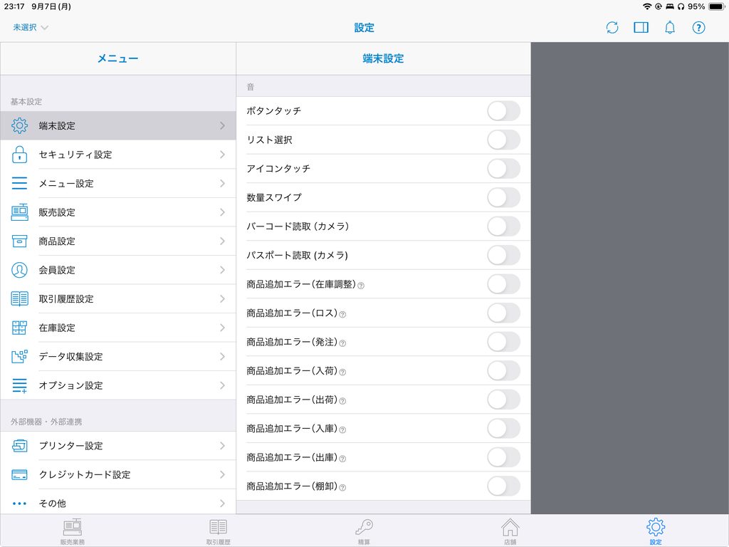This screenshot has height=547, width=729.
Task: Expand 会員設定 row chevron
Action: (x=222, y=270)
